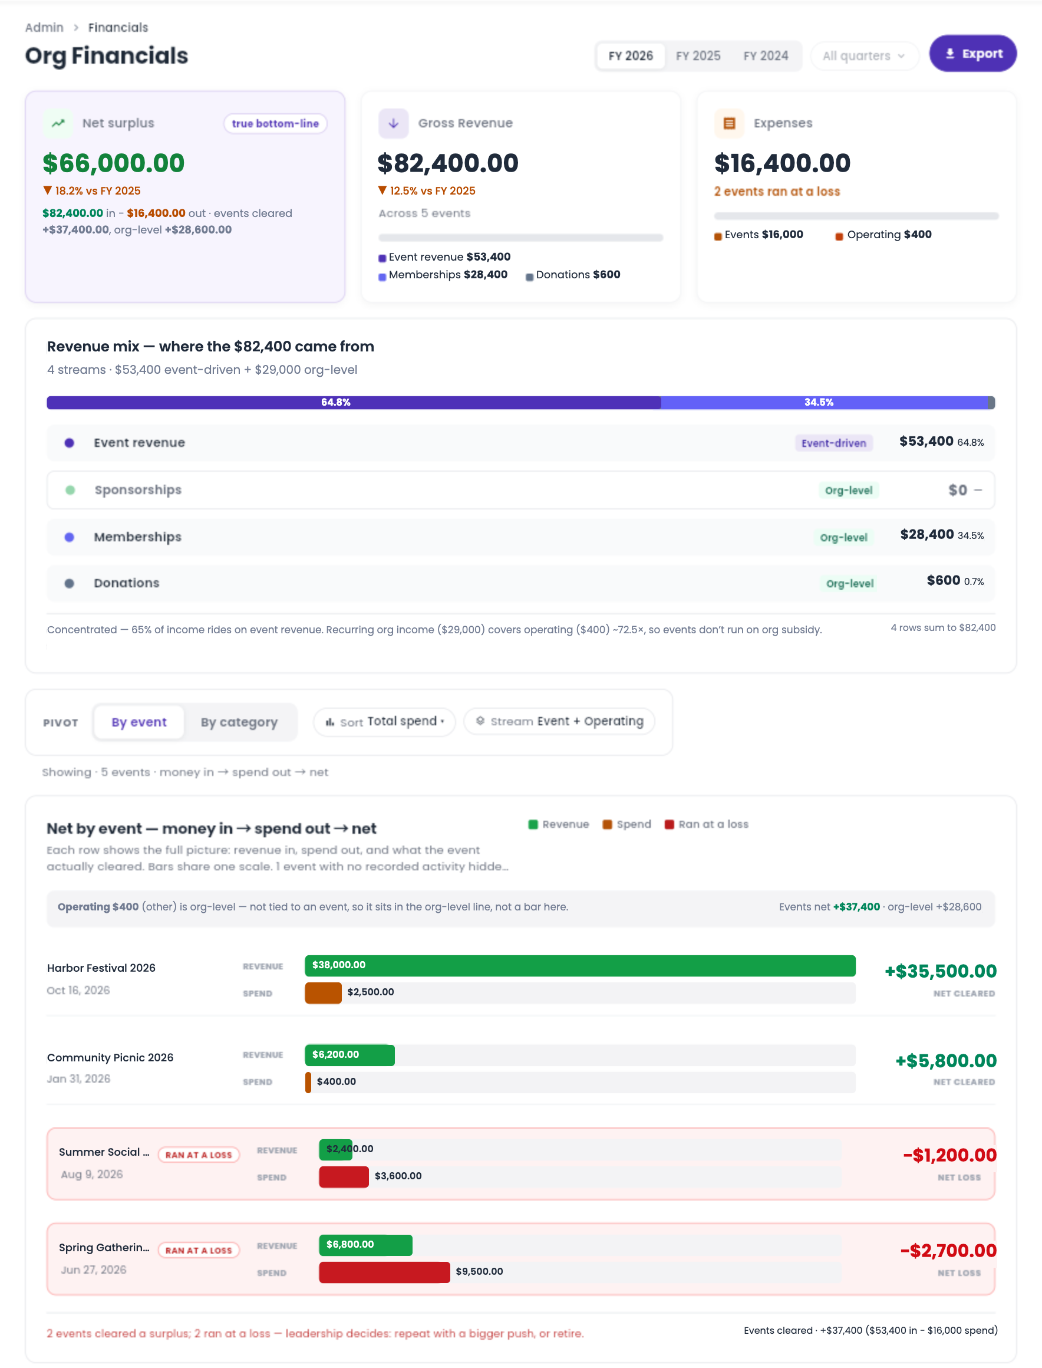The image size is (1042, 1368).
Task: Click the Spring Gathering $9,500.00 spend bar
Action: 384,1272
